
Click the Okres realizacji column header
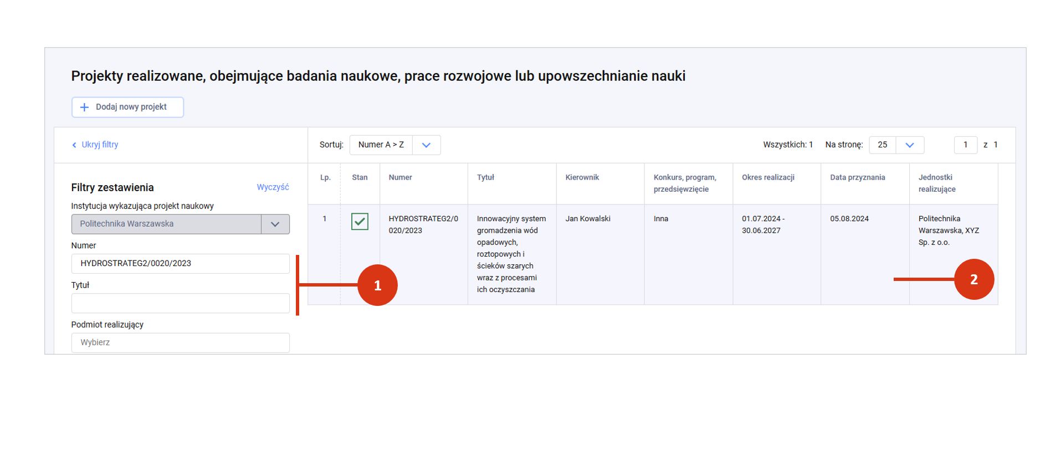click(768, 177)
